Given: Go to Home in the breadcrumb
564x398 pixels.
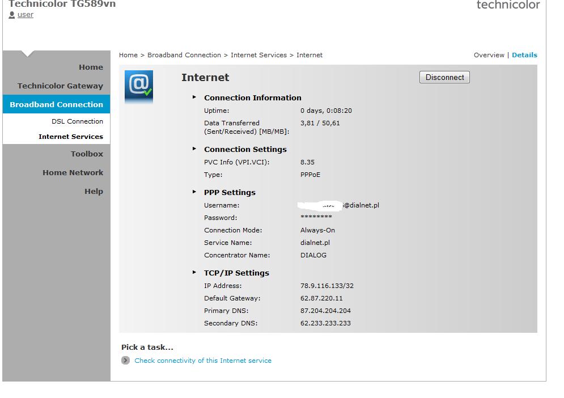Looking at the screenshot, I should tap(129, 55).
